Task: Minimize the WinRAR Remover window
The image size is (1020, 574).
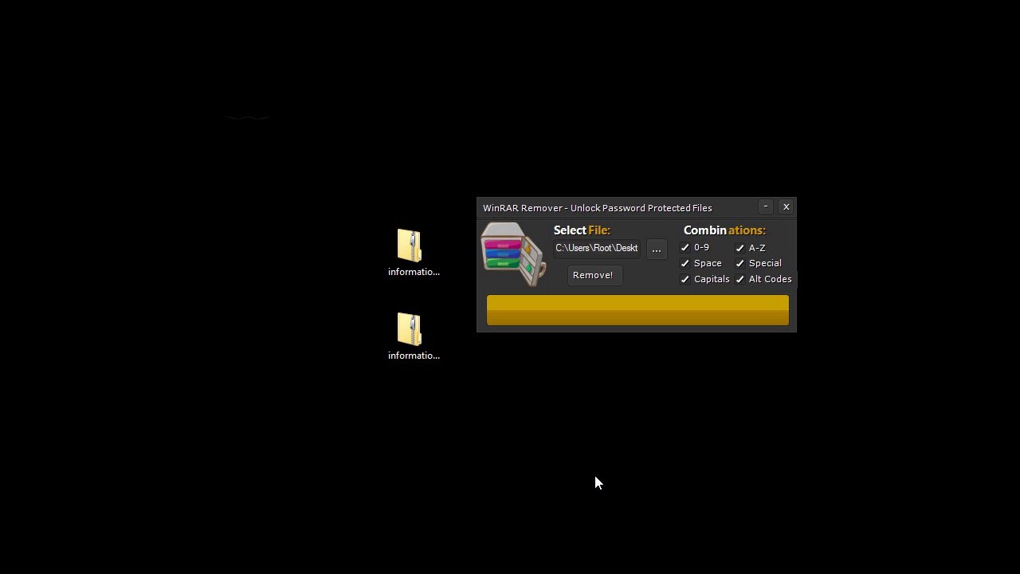Action: coord(766,206)
